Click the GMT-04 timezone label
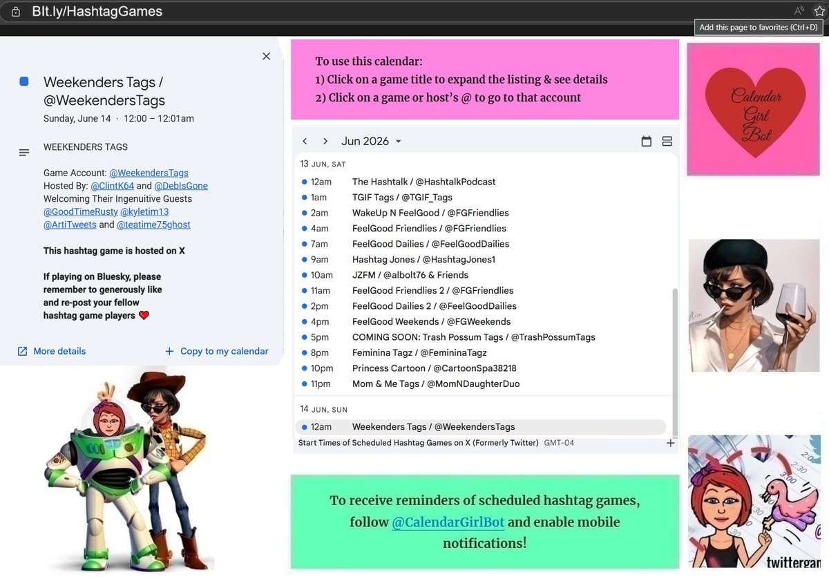Viewport: 829px width, 577px height. tap(559, 443)
